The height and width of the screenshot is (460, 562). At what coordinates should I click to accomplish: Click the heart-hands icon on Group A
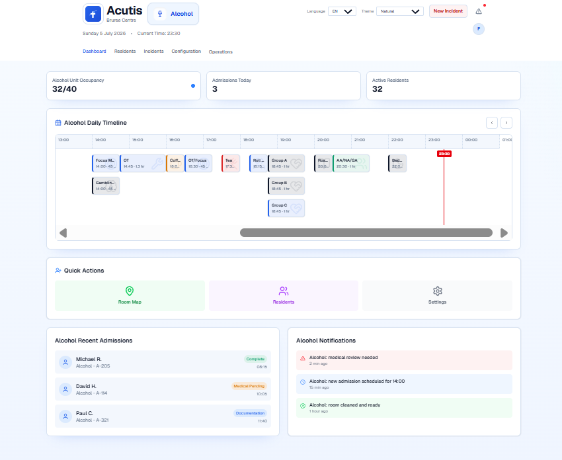[296, 164]
